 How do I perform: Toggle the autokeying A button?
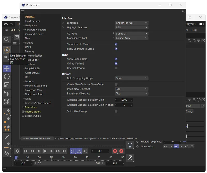[121, 151]
